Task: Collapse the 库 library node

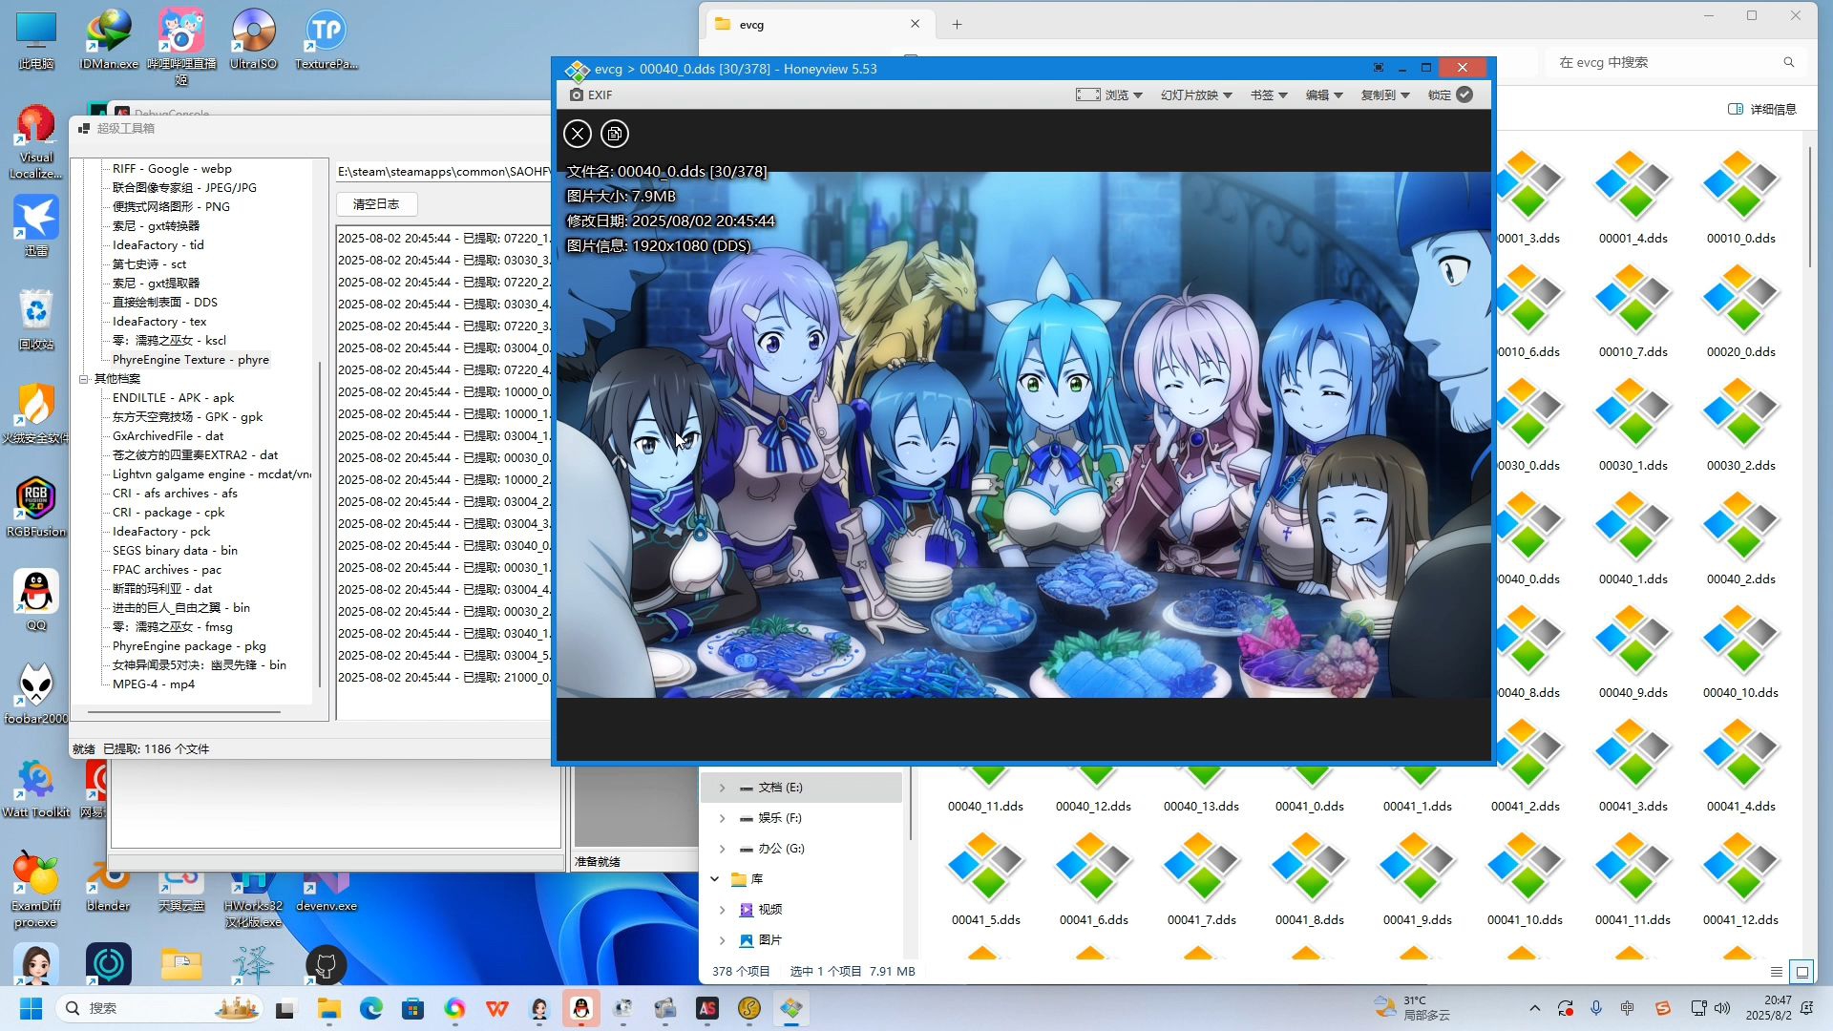Action: tap(714, 879)
